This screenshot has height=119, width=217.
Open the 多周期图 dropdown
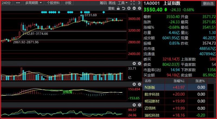pyautogui.click(x=33, y=3)
